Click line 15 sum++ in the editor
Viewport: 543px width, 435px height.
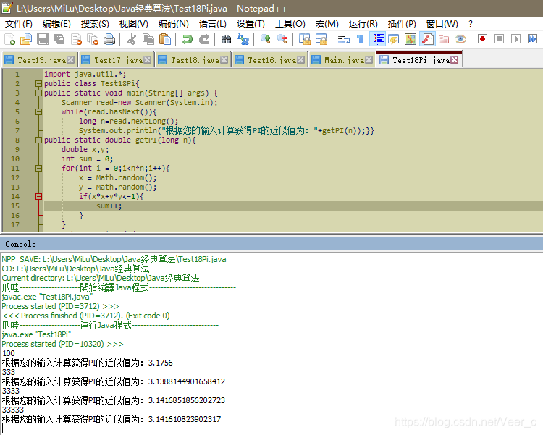pyautogui.click(x=109, y=206)
